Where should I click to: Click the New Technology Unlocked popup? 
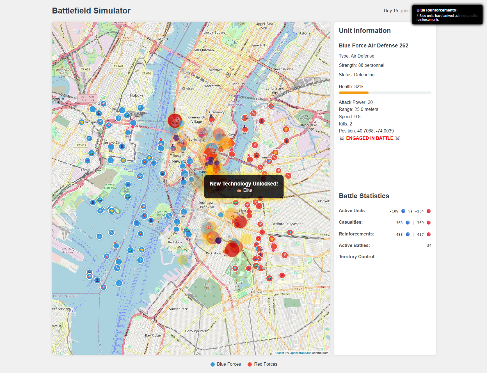[244, 187]
